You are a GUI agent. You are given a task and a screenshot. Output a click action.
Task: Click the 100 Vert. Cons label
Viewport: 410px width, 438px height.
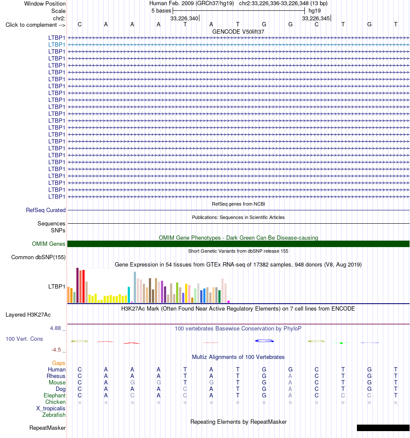point(24,339)
